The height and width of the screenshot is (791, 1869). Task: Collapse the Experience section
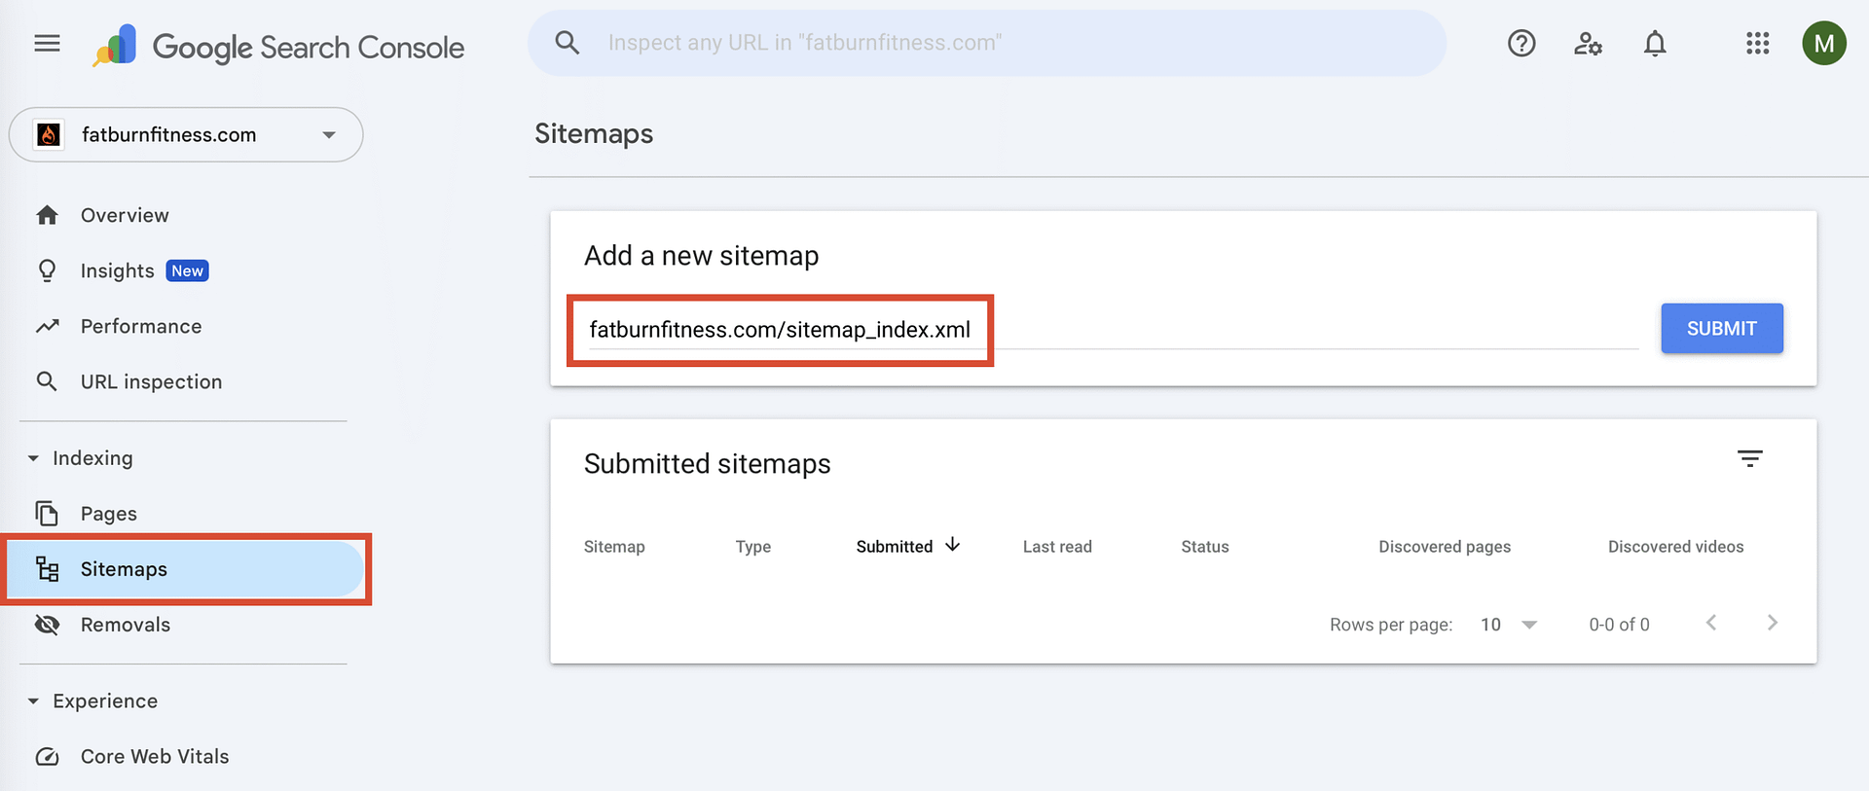pyautogui.click(x=34, y=701)
